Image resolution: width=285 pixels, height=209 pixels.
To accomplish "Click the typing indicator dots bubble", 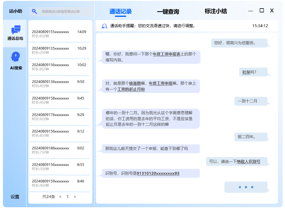I will pyautogui.click(x=246, y=187).
